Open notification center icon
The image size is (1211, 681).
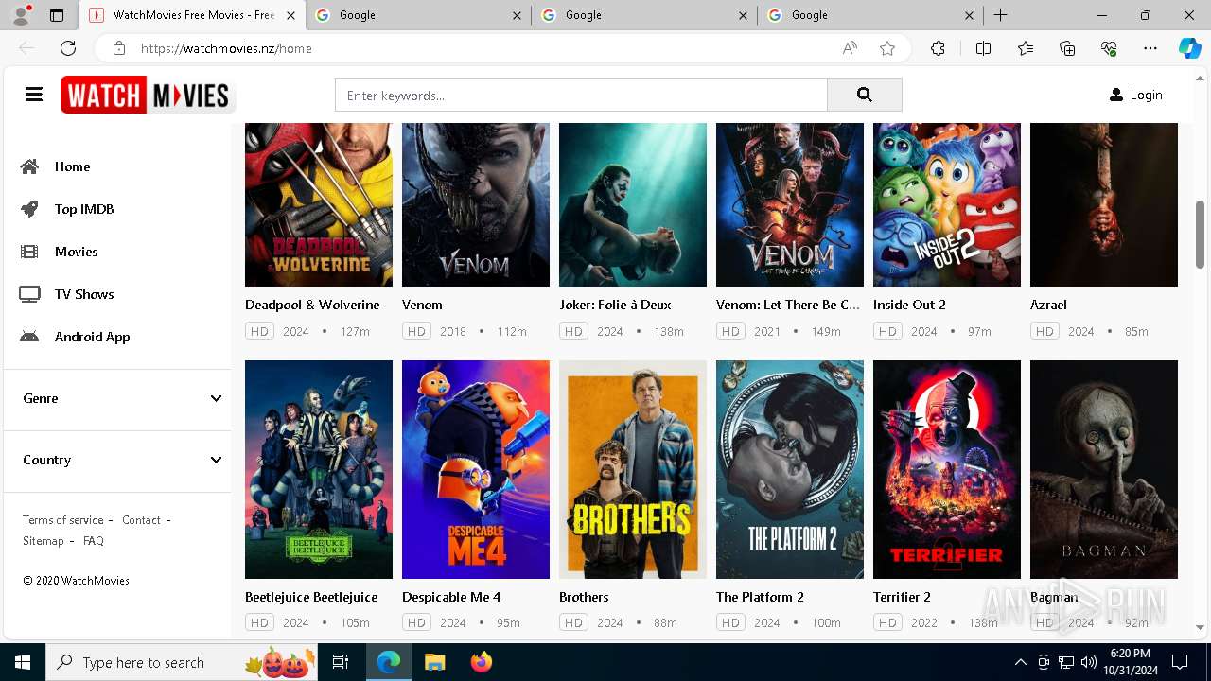tap(1180, 662)
